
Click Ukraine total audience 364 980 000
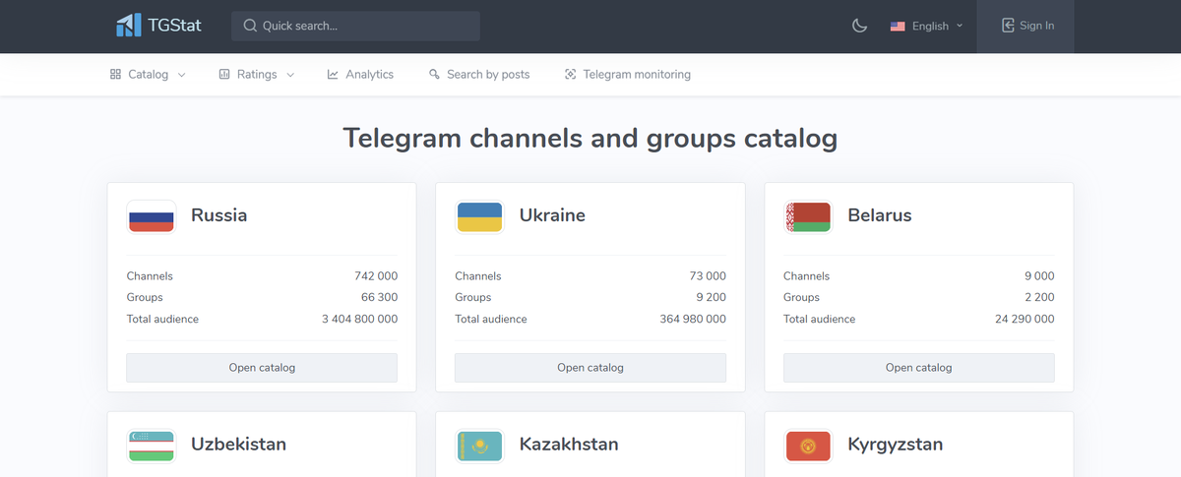(x=693, y=319)
